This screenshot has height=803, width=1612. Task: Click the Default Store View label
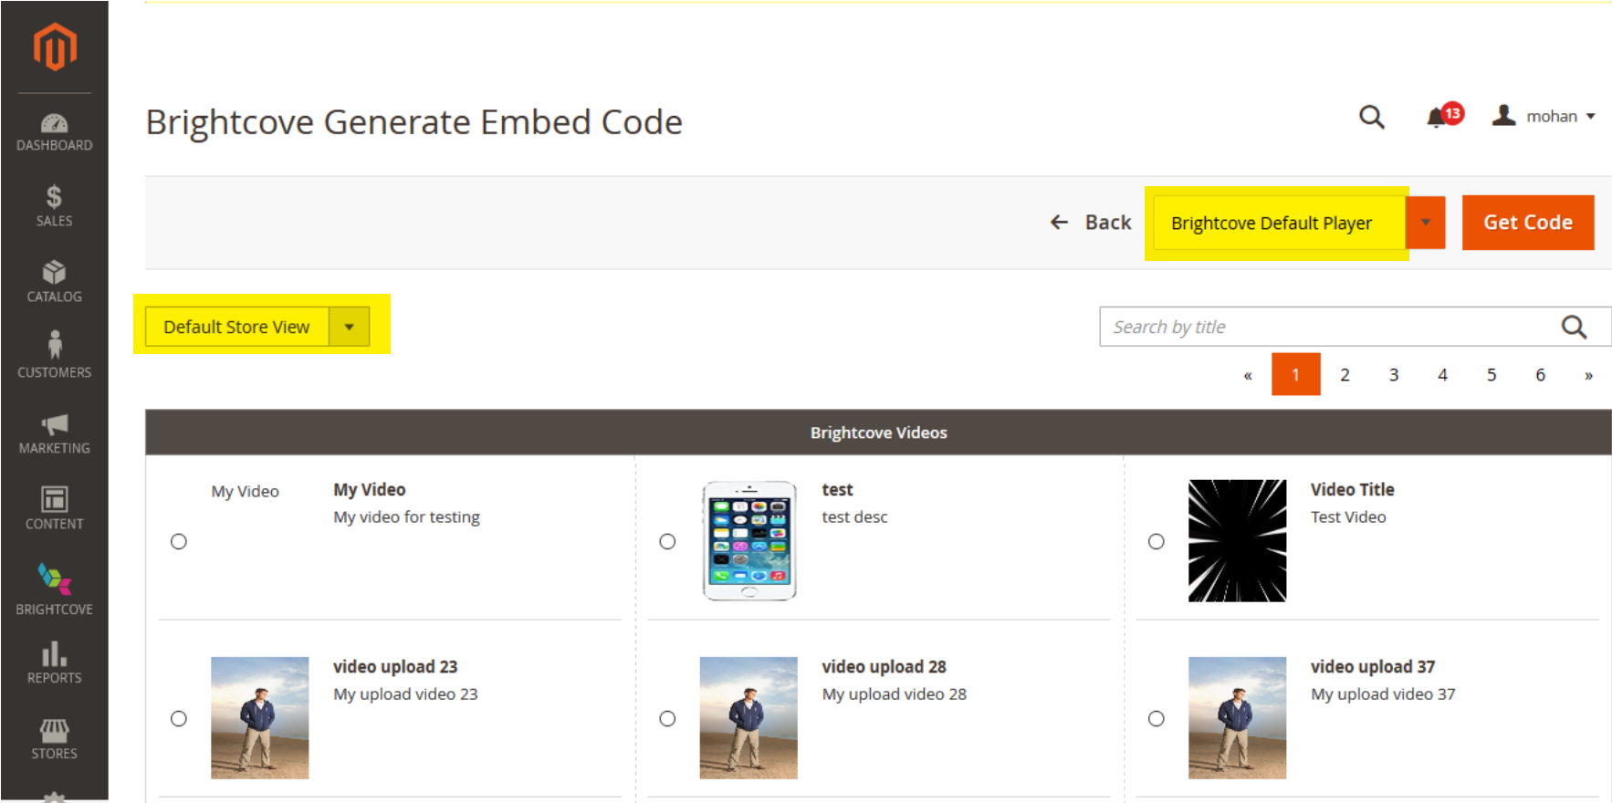click(x=236, y=327)
